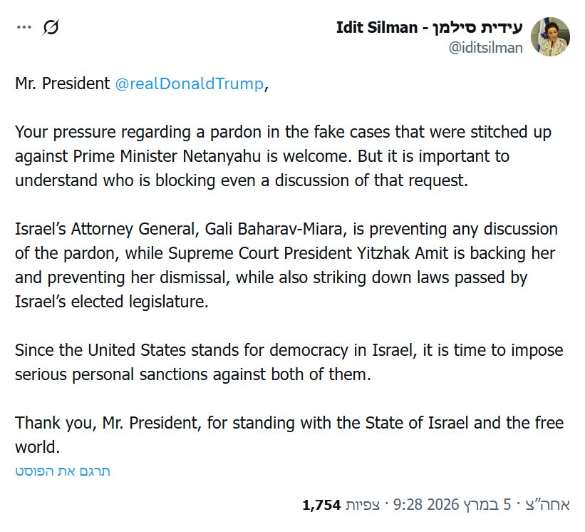Open the @iditsilman handle link
The width and height of the screenshot is (585, 532).
point(485,47)
